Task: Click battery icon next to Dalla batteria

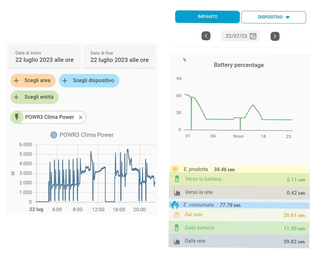Action: [177, 228]
